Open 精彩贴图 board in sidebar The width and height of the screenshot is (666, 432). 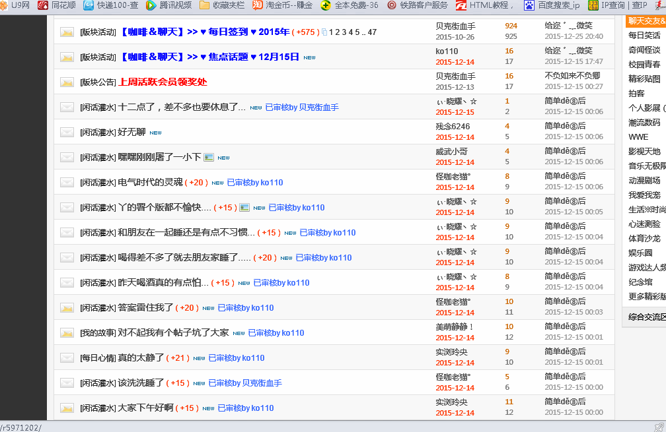644,79
